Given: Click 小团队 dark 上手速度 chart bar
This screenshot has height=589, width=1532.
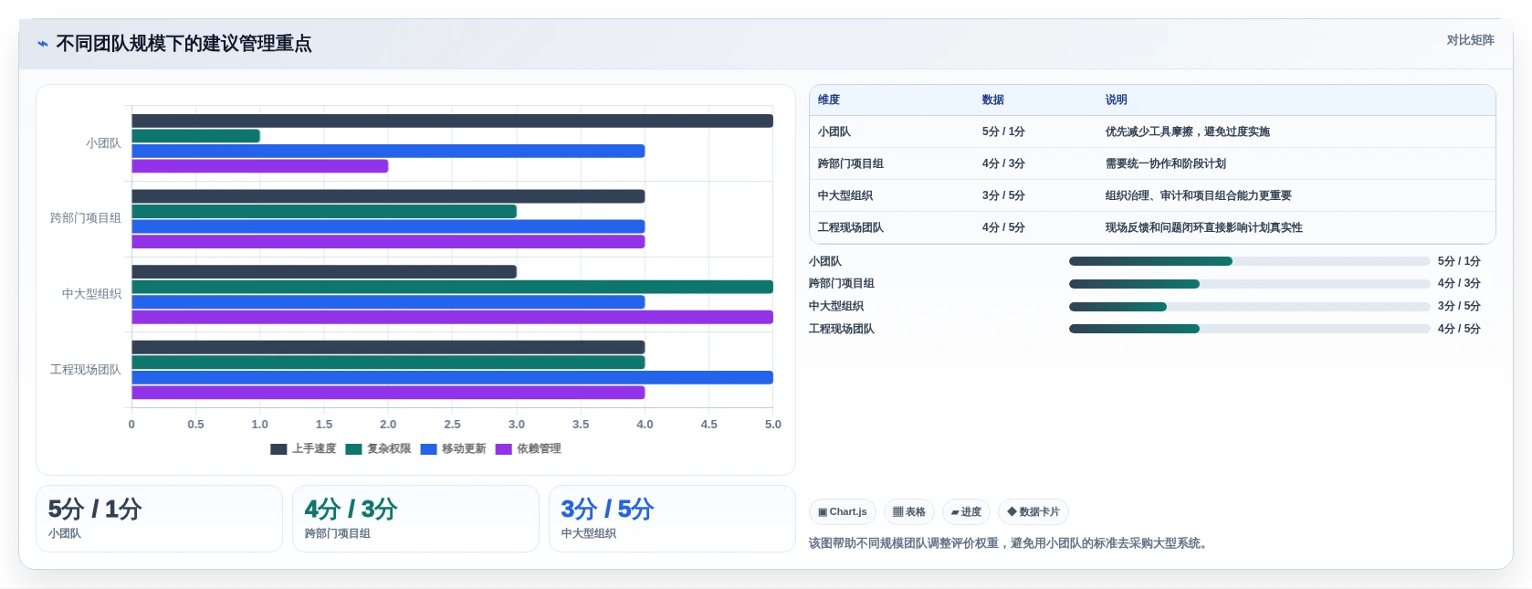Looking at the screenshot, I should click(x=452, y=121).
